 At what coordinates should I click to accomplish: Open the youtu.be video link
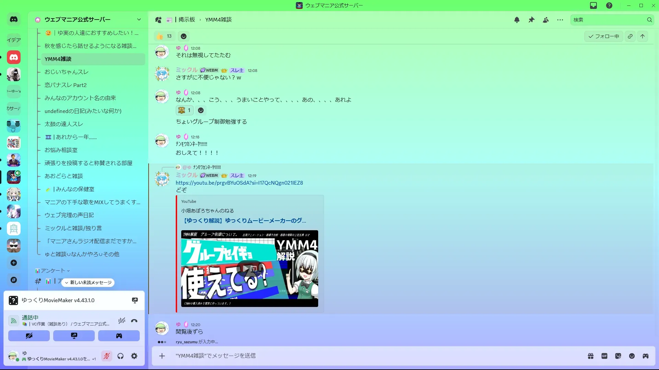[x=239, y=183]
